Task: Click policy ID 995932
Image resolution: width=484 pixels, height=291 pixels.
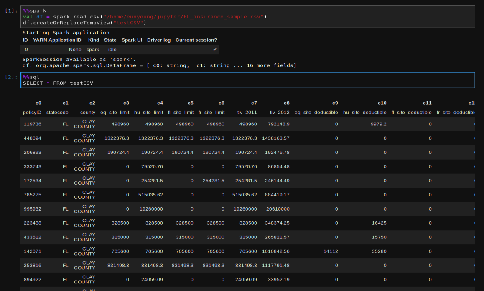Action: [x=33, y=209]
